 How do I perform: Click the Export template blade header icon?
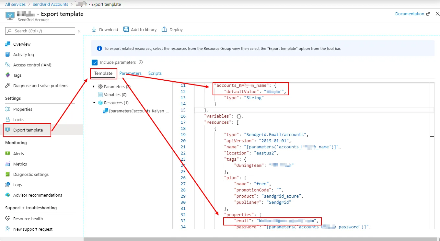click(10, 16)
